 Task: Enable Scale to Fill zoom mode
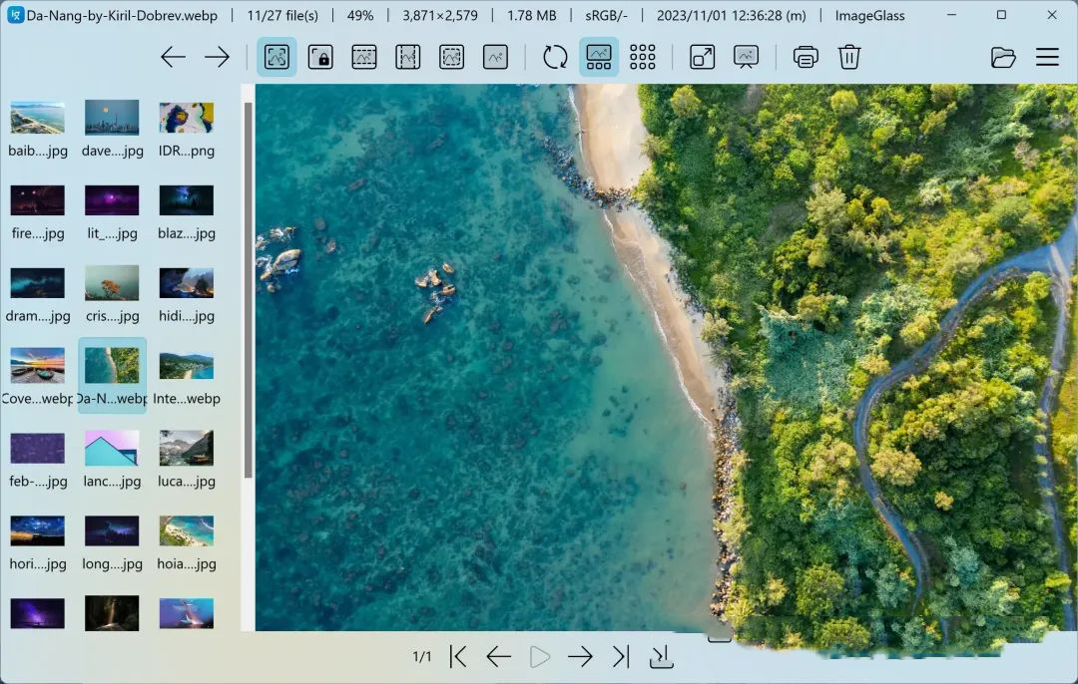point(495,57)
